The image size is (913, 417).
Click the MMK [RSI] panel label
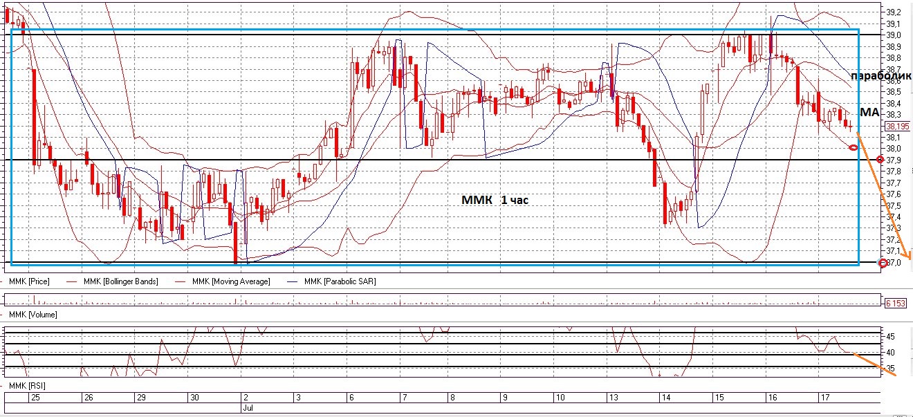pyautogui.click(x=28, y=384)
